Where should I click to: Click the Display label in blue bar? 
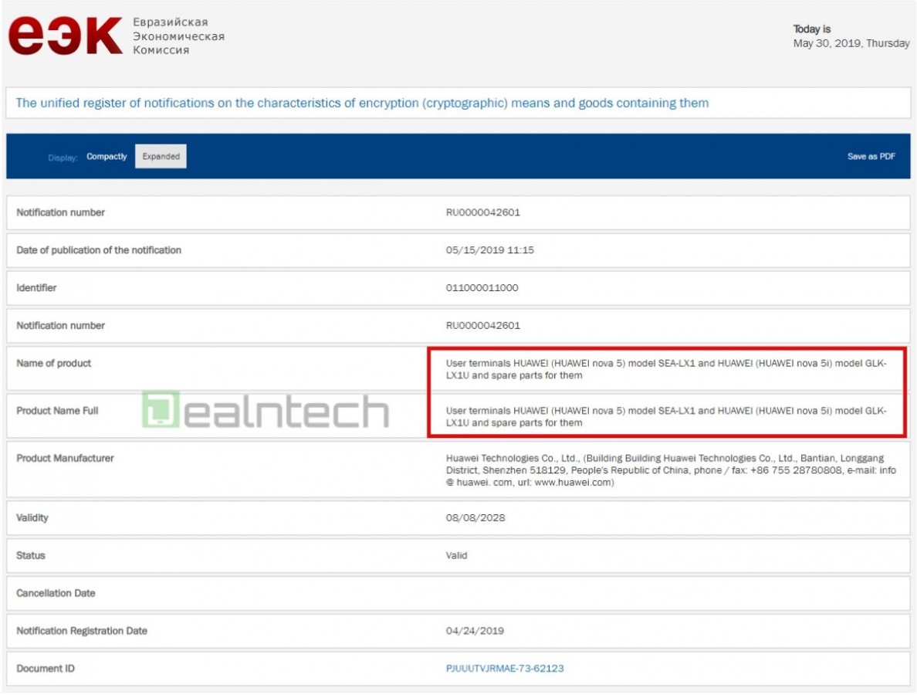[x=63, y=158]
